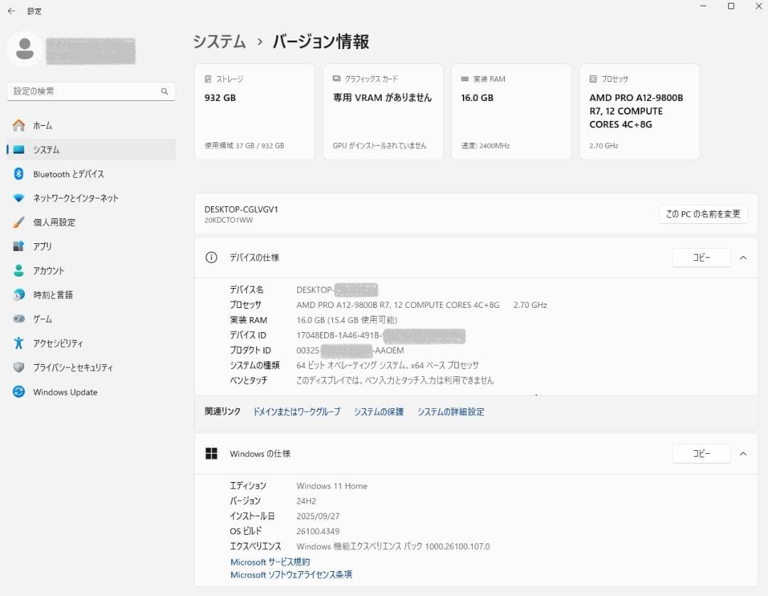Select 個人用設定 in the sidebar
The image size is (768, 596).
[91, 223]
